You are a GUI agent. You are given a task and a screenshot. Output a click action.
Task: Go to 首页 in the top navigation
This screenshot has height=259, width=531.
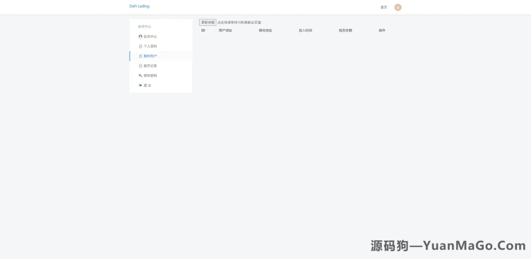click(384, 7)
